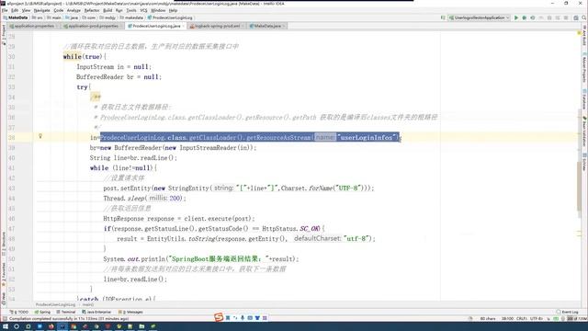This screenshot has height=331, width=588.
Task: Open the CRLF line separator selector in the status bar
Action: [522, 318]
